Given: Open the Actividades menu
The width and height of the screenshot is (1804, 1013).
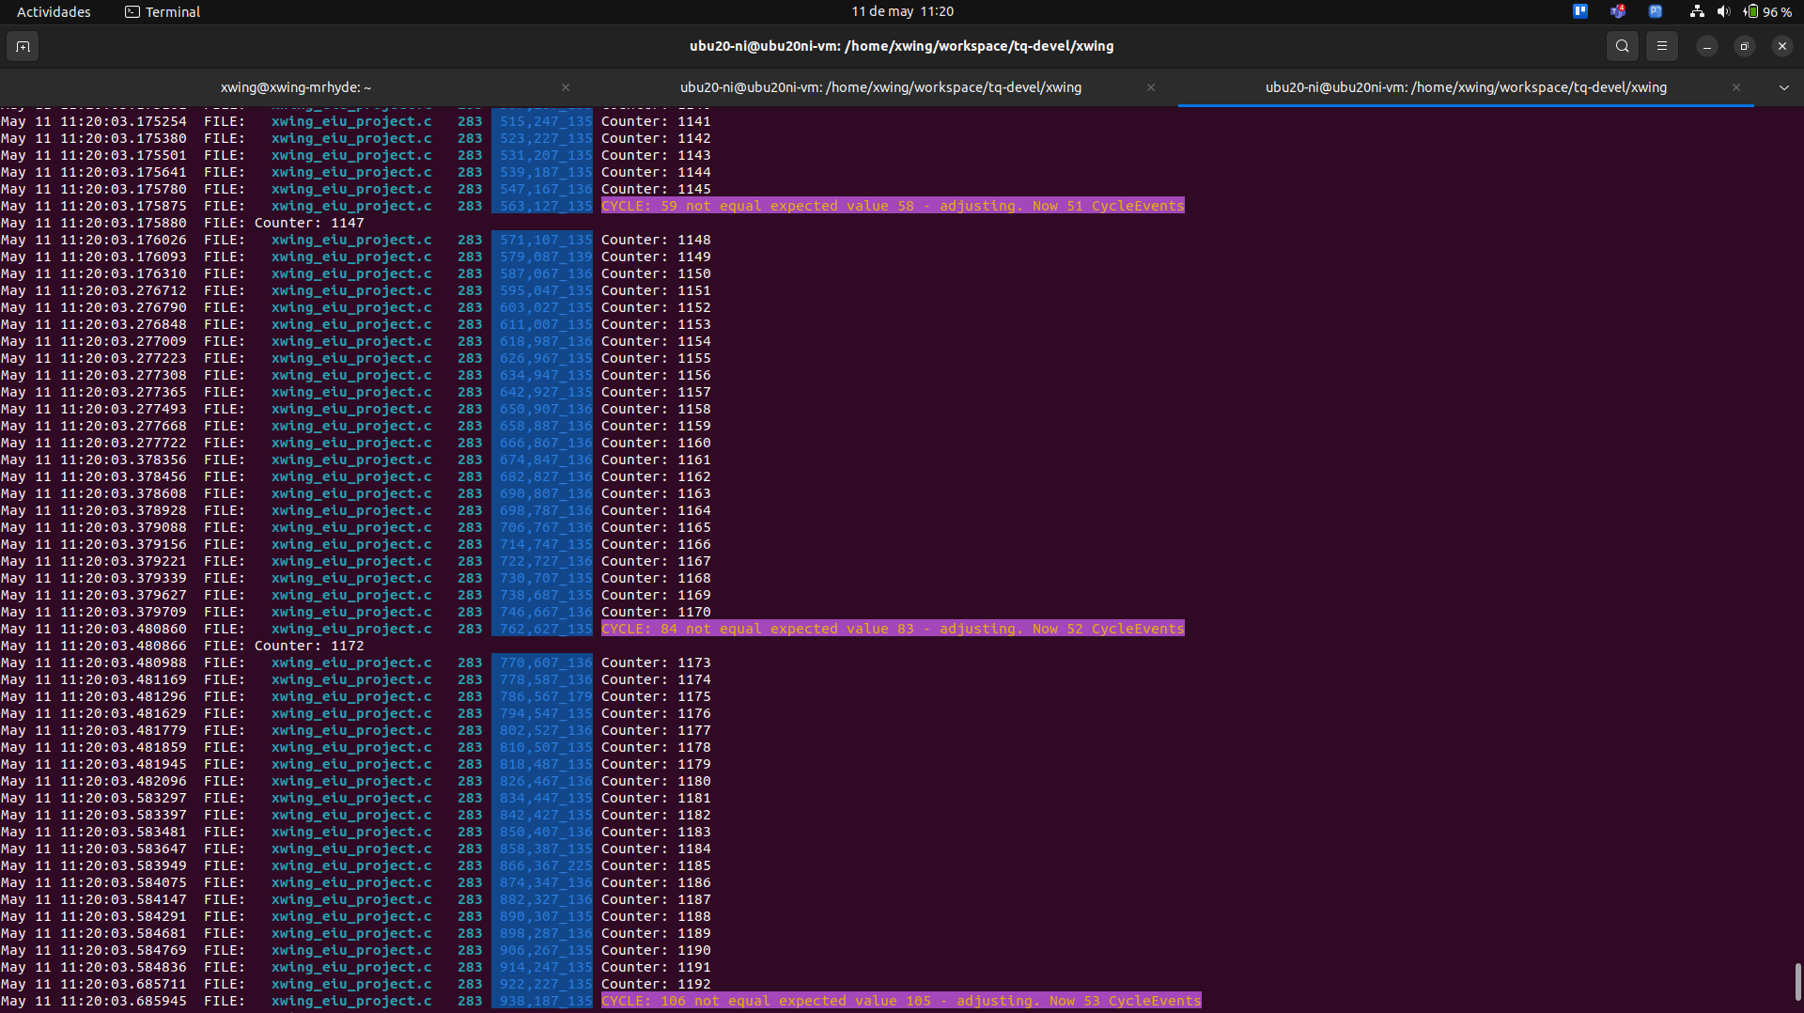Looking at the screenshot, I should point(53,11).
